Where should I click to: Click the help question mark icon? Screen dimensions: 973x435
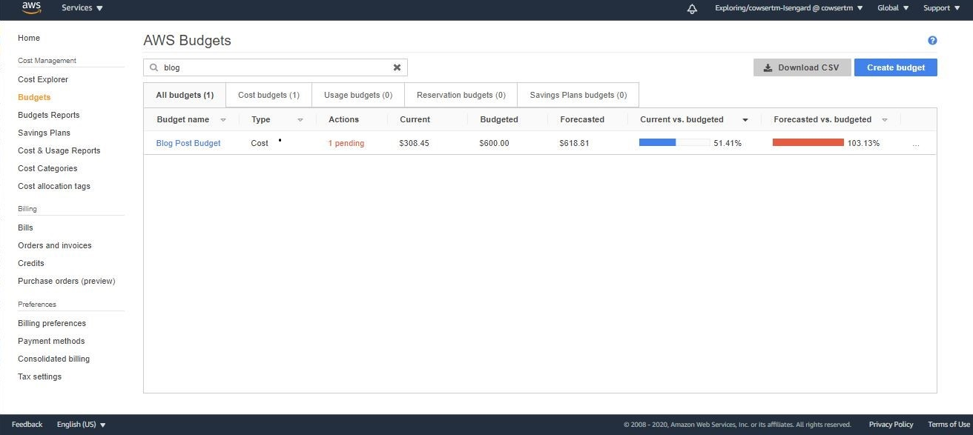932,40
